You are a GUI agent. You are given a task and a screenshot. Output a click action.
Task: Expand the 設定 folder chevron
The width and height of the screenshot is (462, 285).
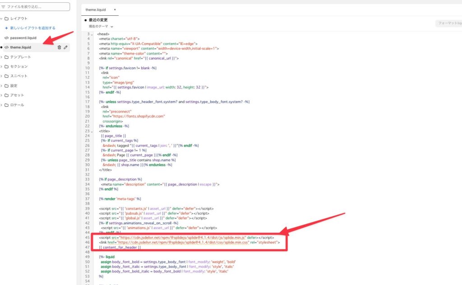coord(1,86)
